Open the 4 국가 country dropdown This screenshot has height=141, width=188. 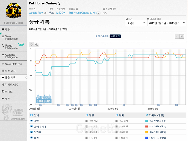(x=135, y=23)
